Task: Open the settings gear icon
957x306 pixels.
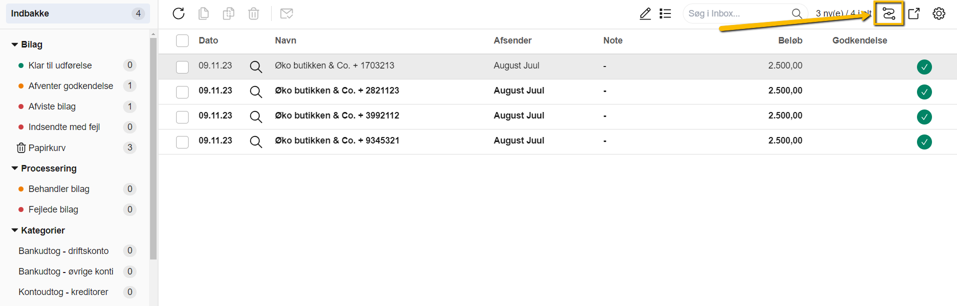Action: click(x=939, y=13)
